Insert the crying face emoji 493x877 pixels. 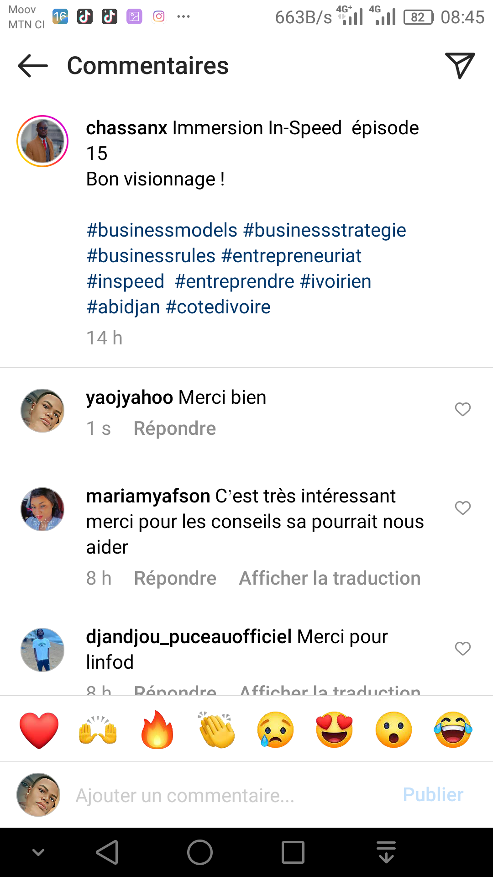click(x=275, y=730)
